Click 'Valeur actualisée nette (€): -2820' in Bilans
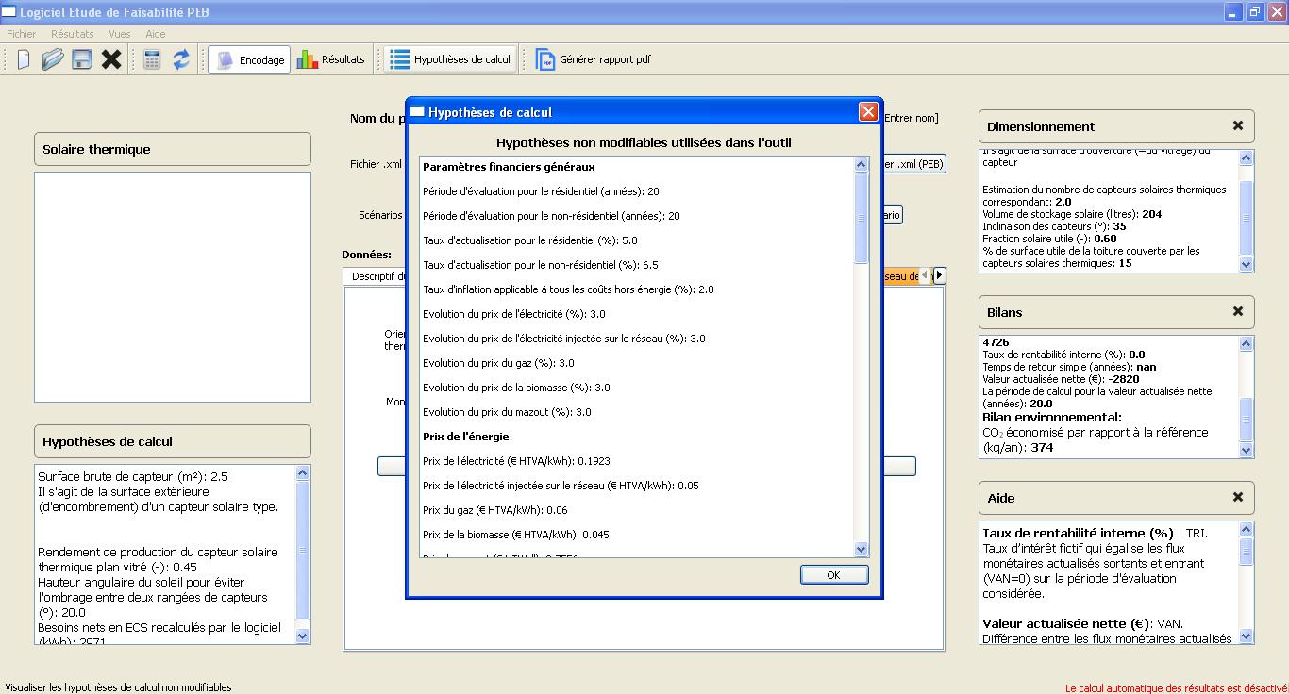 (1061, 379)
